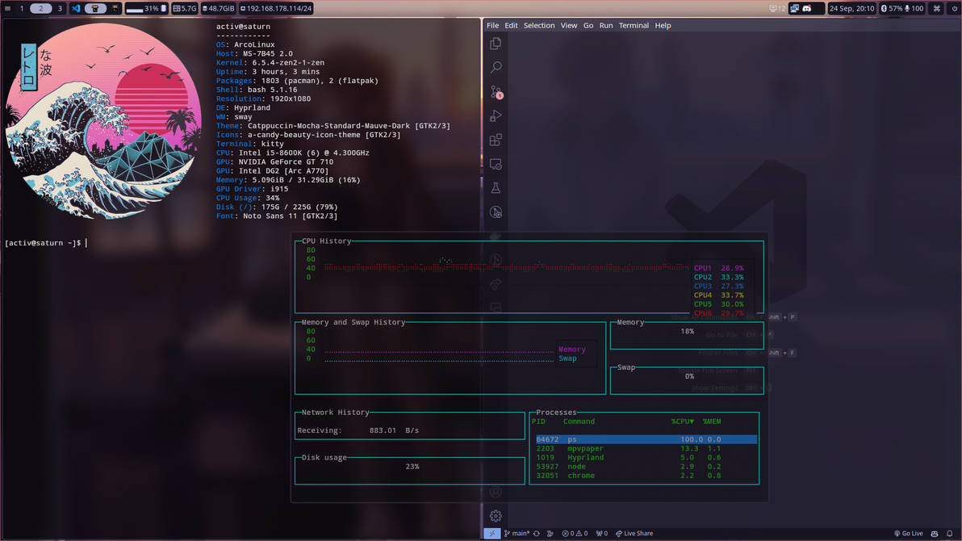Toggle the Memory line in the graph legend

tap(571, 349)
